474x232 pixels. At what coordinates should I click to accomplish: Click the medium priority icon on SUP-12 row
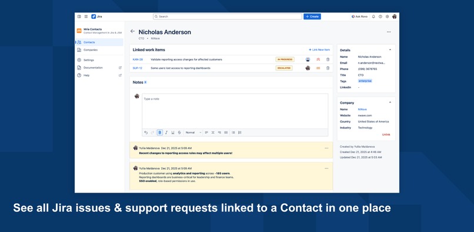[x=318, y=68]
